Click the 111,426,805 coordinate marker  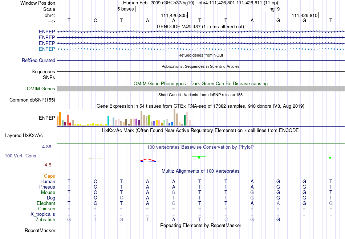click(174, 15)
